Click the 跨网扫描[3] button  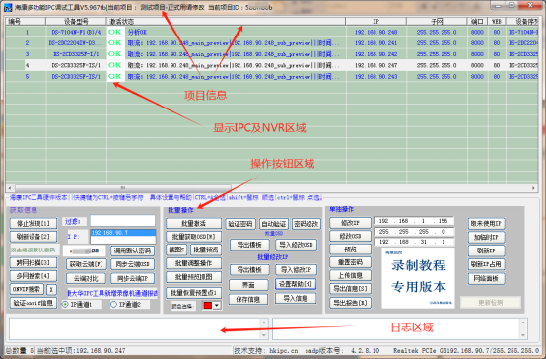[34, 262]
